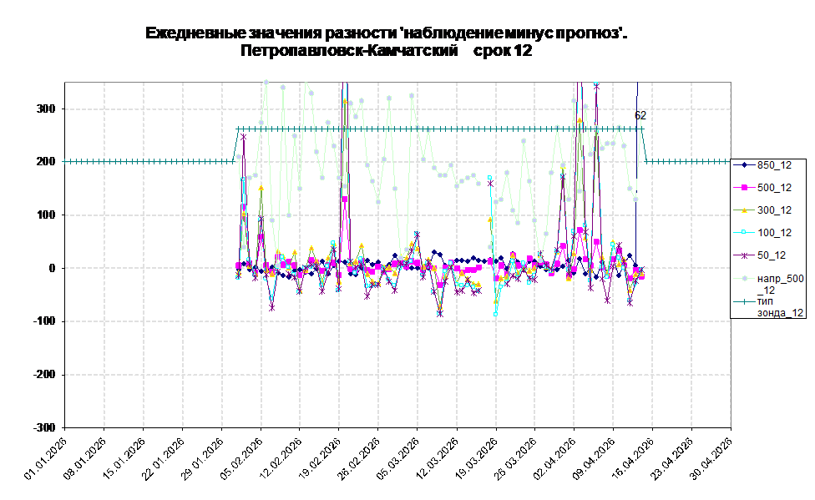
Task: Click the subtitle 'Петропавловск-Камчатский срок 12'
Action: tap(386, 50)
